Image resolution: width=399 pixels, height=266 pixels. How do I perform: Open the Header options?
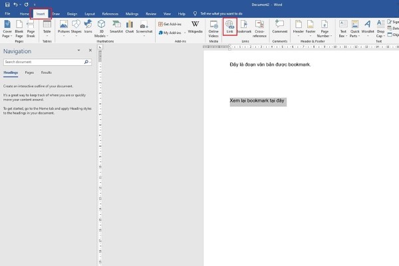pos(298,28)
